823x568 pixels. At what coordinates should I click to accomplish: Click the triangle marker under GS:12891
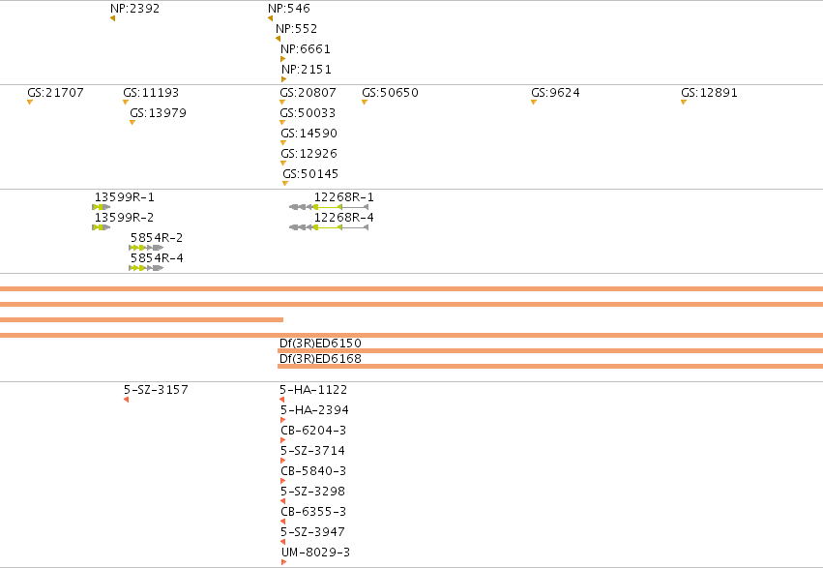[684, 103]
